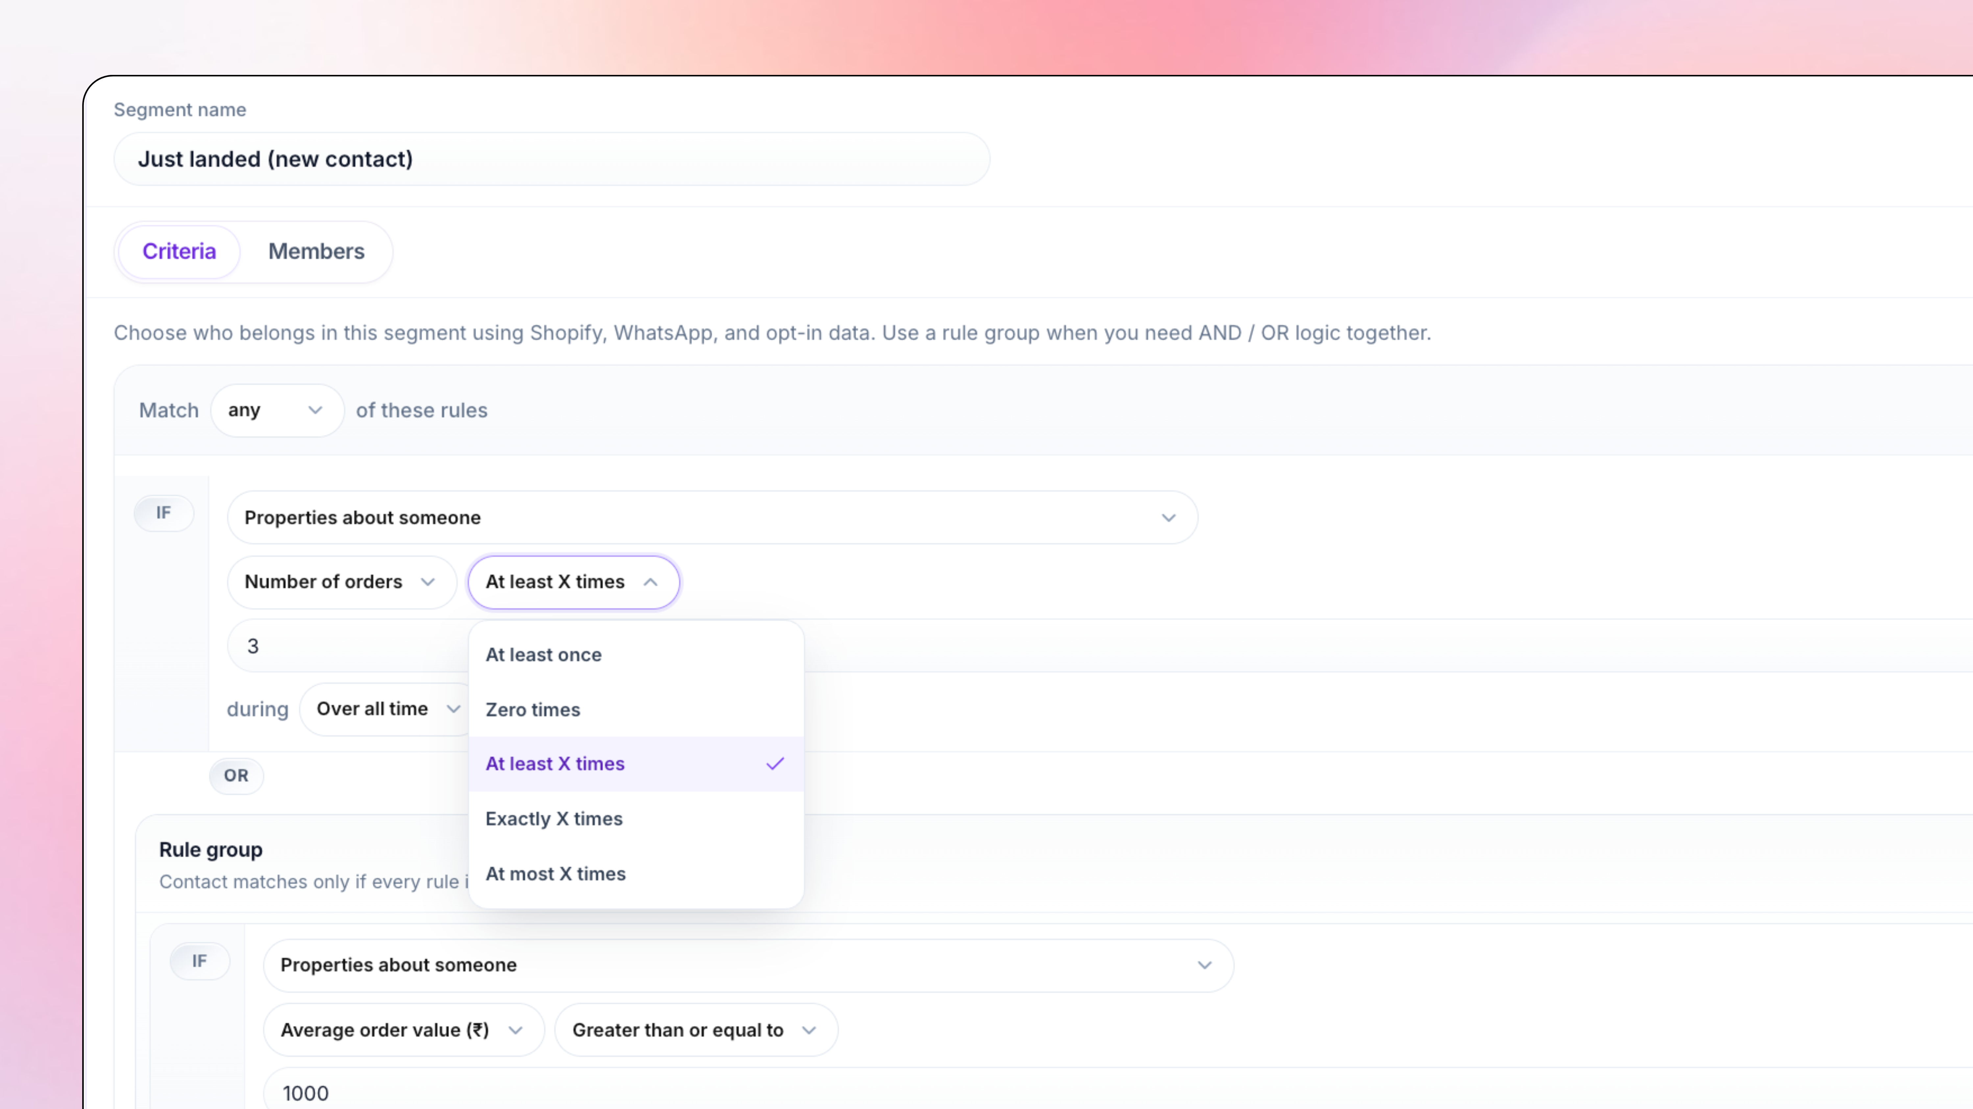This screenshot has width=1973, height=1109.
Task: Edit the Segment name field
Action: (551, 159)
